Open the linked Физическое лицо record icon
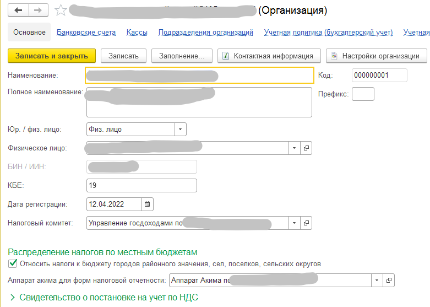Image resolution: width=430 pixels, height=307 pixels. pyautogui.click(x=306, y=148)
